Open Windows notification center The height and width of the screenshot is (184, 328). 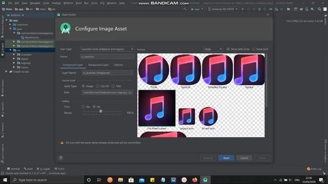point(321,180)
